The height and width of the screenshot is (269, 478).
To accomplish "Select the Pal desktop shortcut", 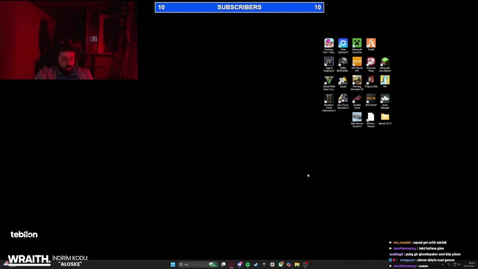I will pos(385,82).
